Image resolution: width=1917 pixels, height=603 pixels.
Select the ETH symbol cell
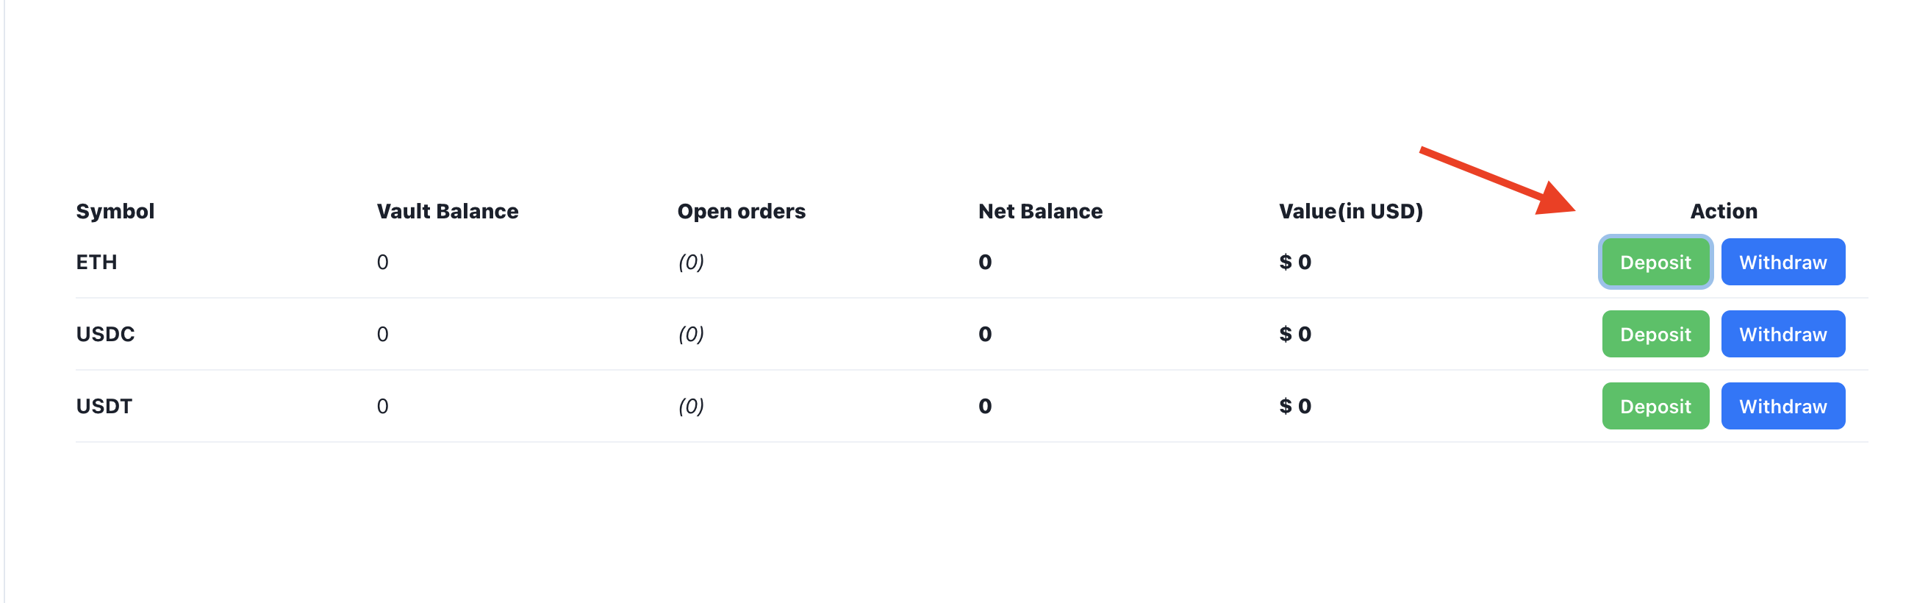point(97,262)
